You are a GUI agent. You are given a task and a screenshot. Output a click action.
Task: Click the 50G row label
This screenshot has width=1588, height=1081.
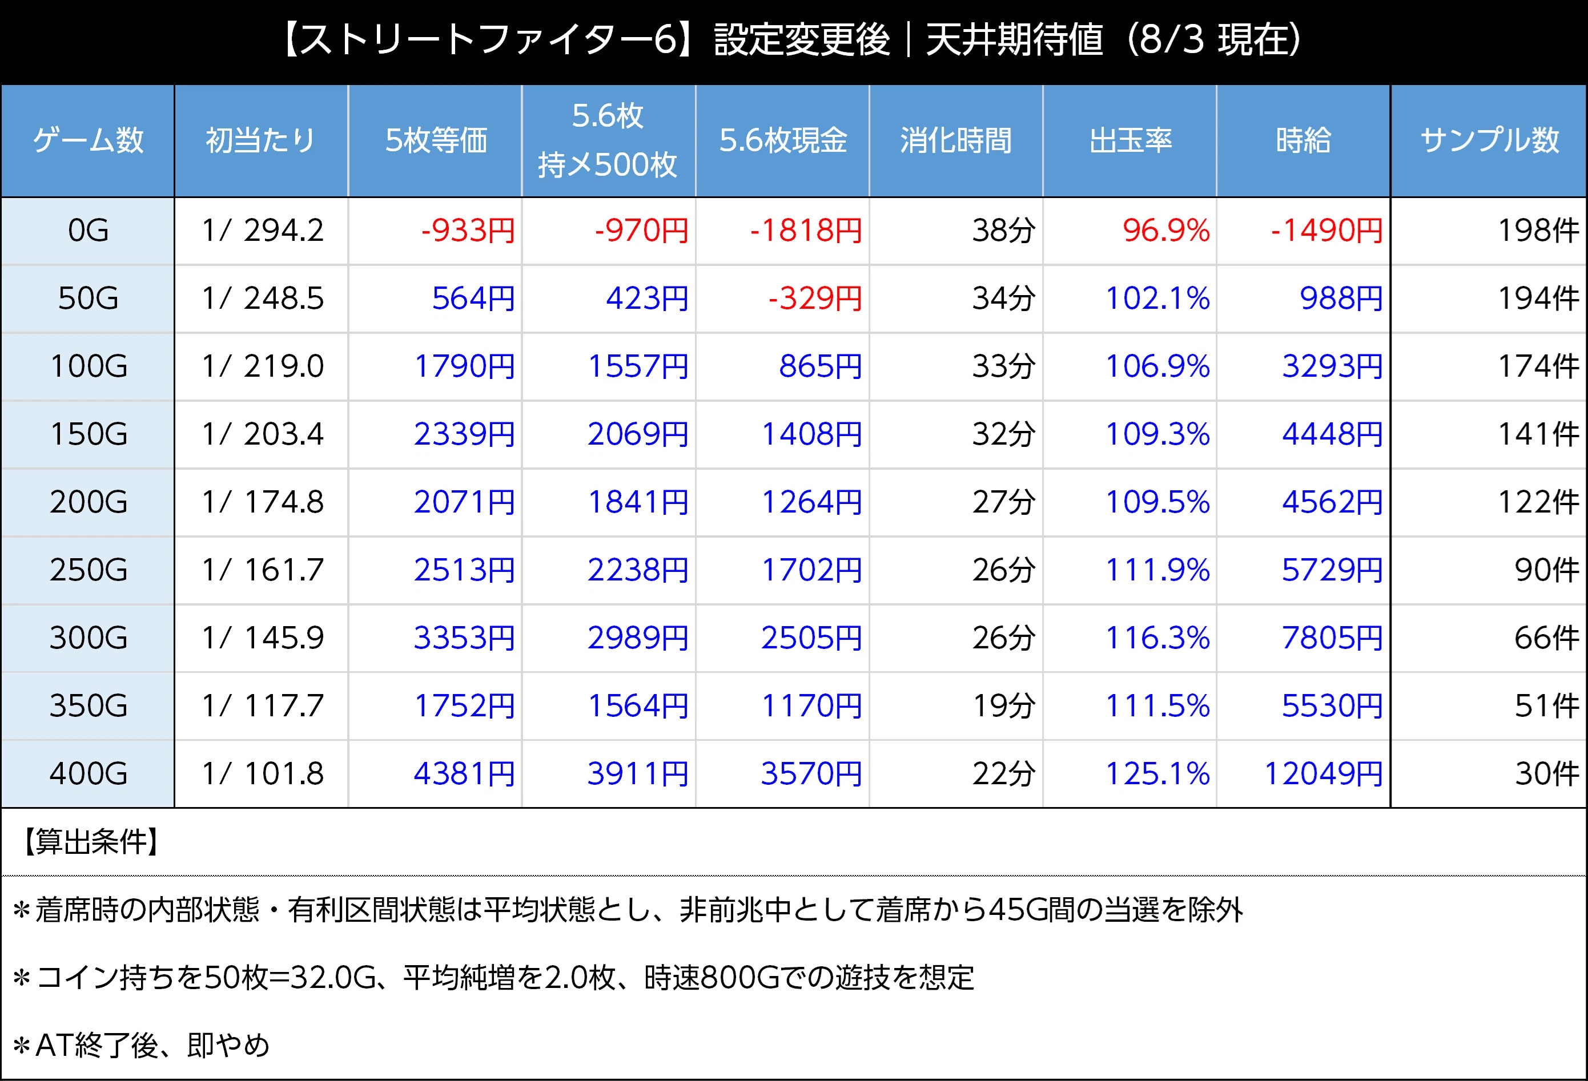point(88,299)
